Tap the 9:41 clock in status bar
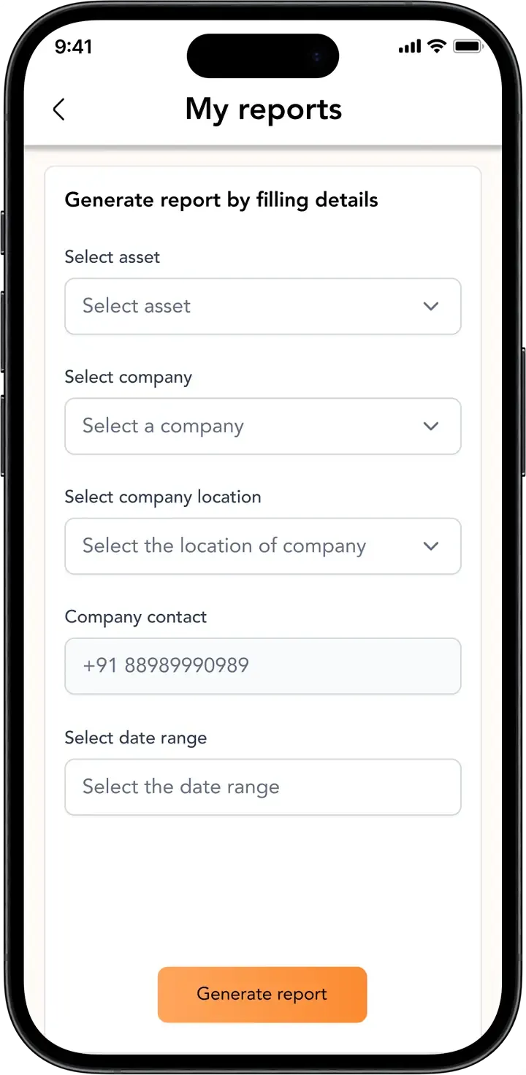This screenshot has width=526, height=1075. pyautogui.click(x=73, y=47)
